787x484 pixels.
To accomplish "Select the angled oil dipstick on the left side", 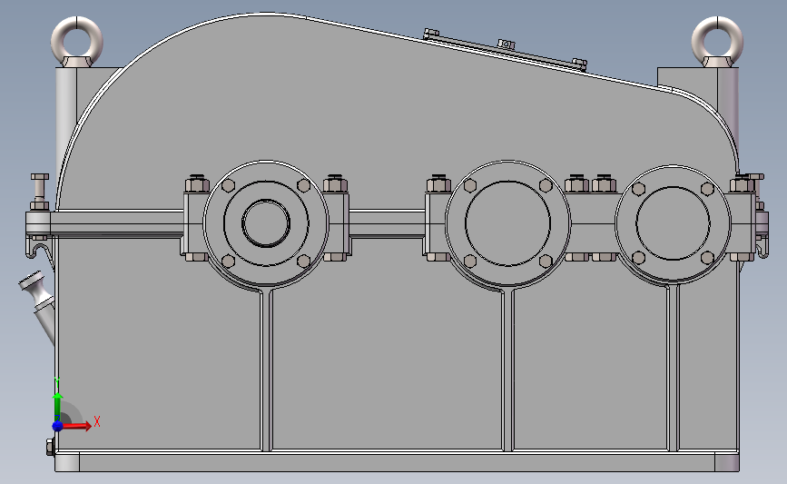I will pyautogui.click(x=37, y=306).
